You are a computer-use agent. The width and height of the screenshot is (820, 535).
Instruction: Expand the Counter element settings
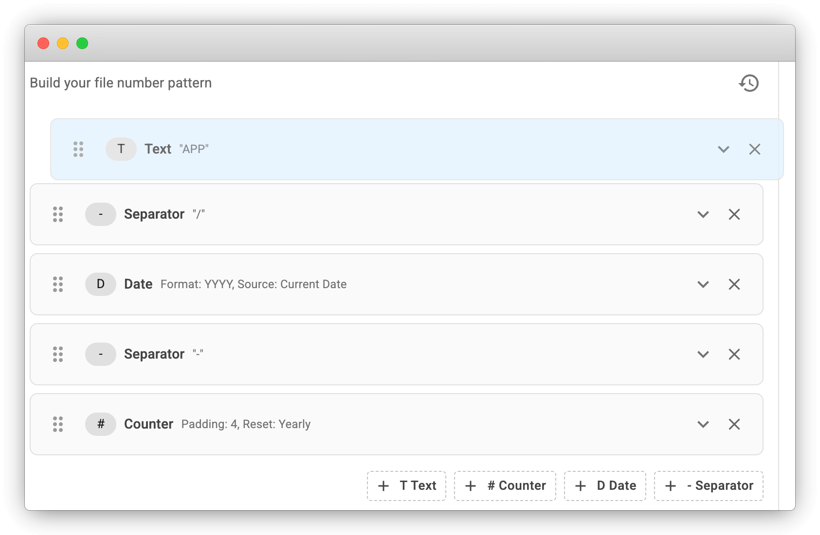(x=703, y=424)
